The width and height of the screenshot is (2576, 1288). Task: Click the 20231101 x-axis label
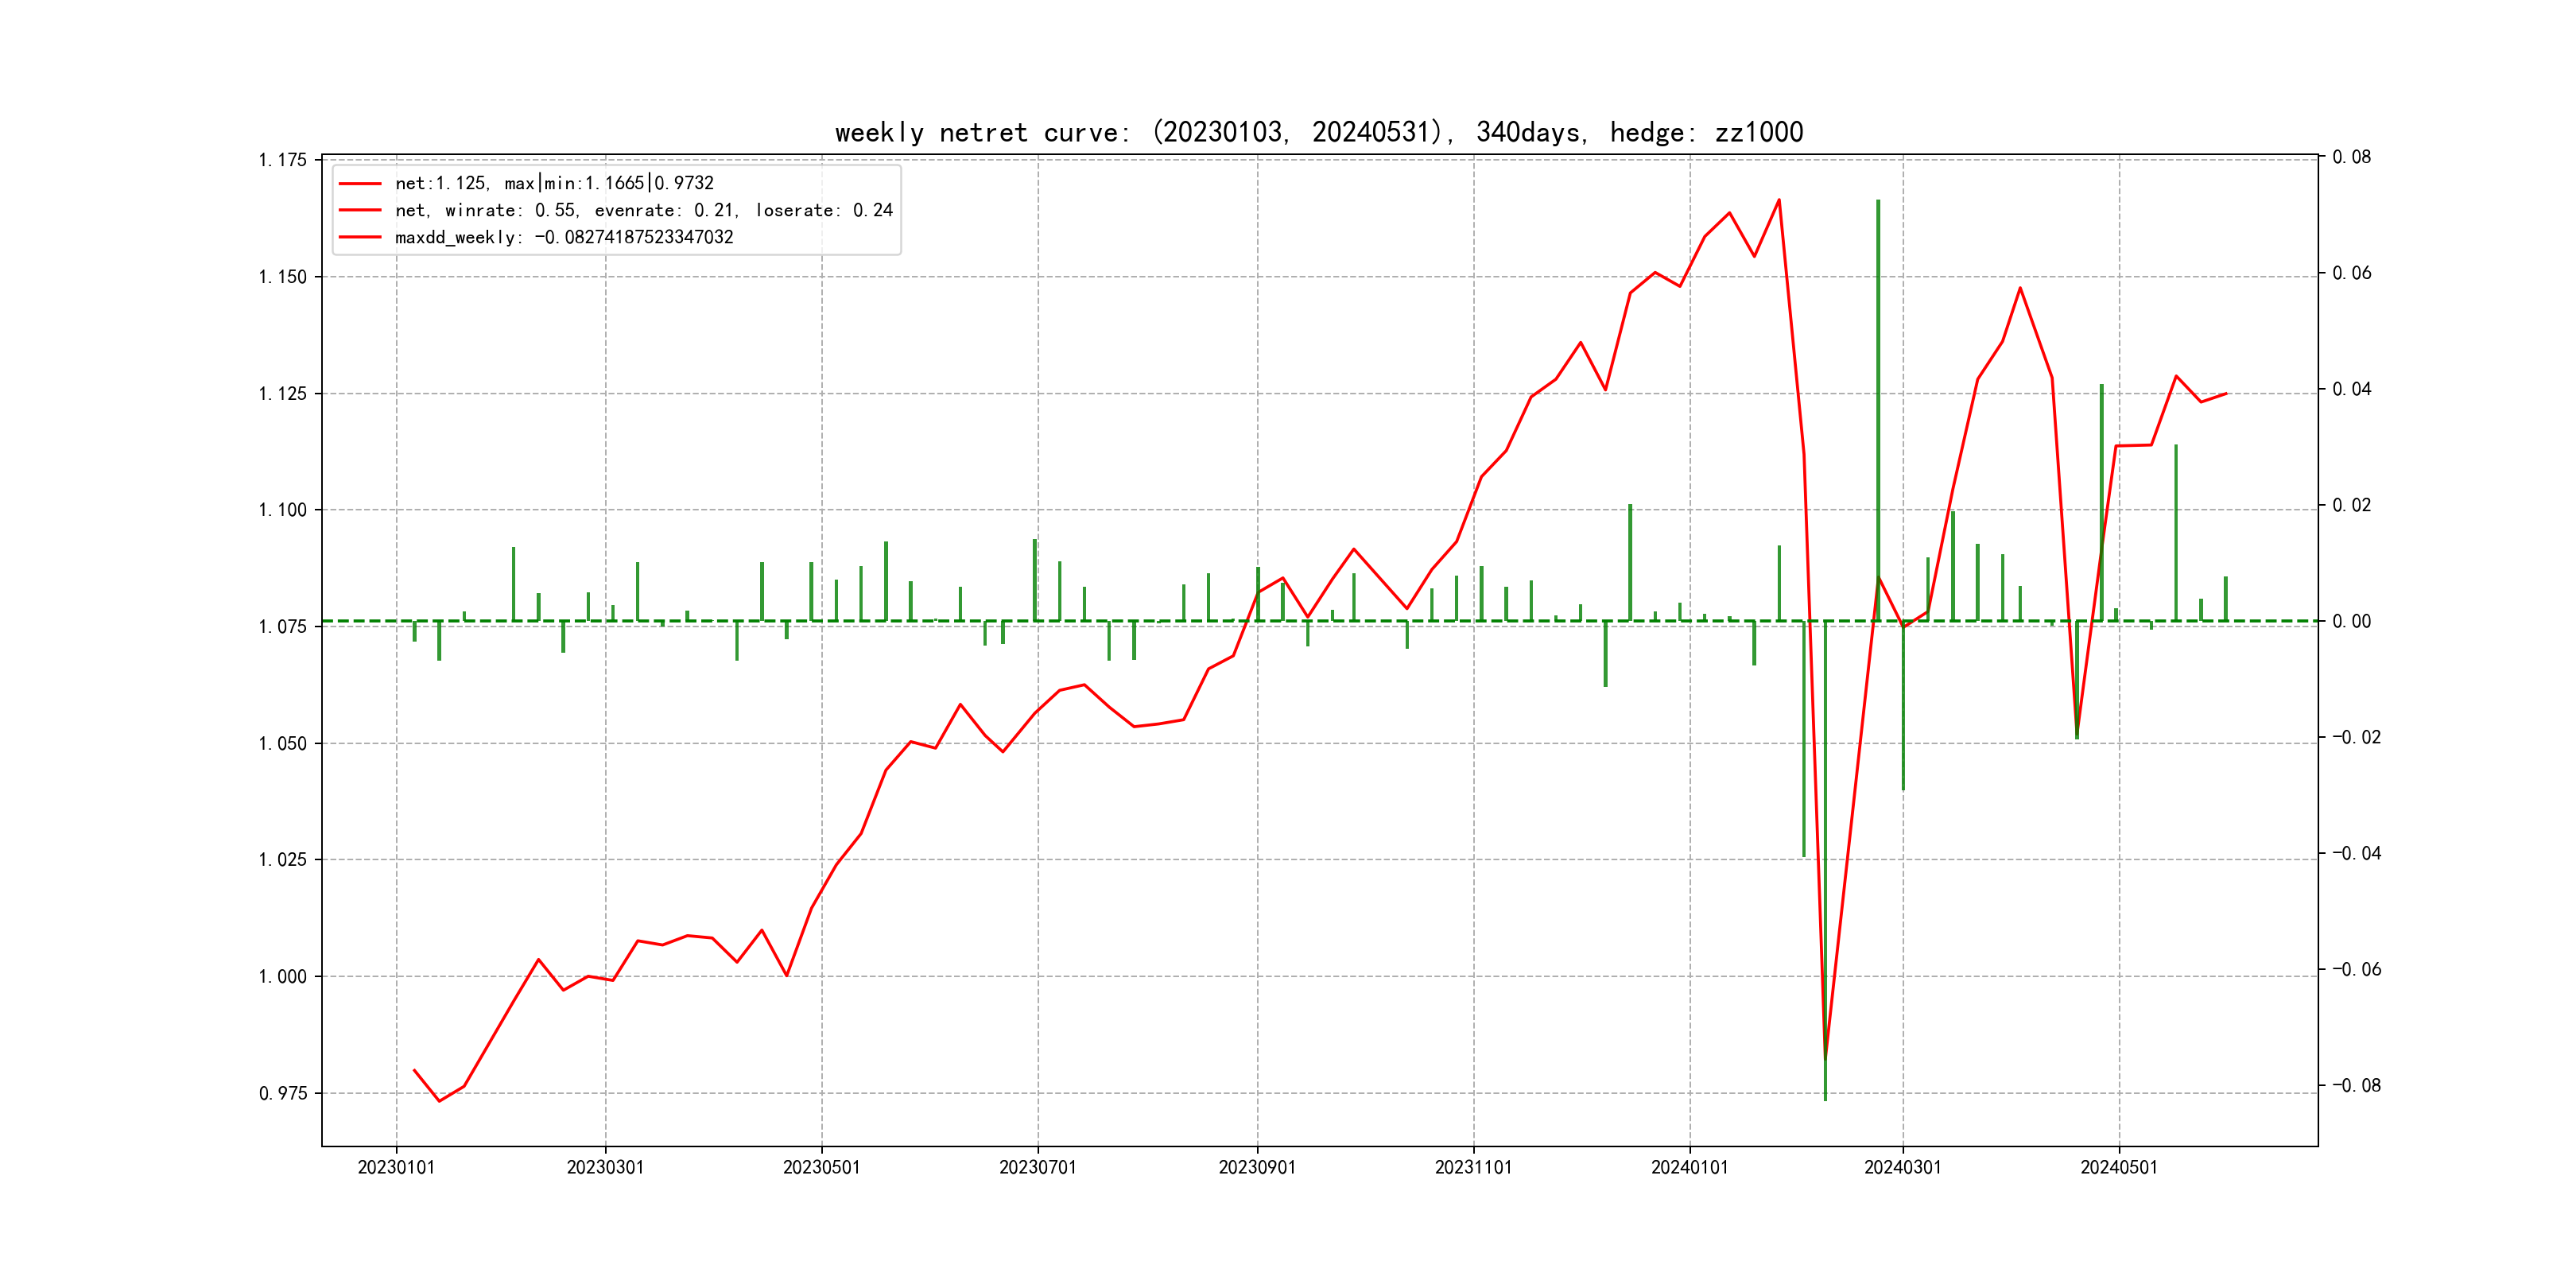tap(1473, 1167)
